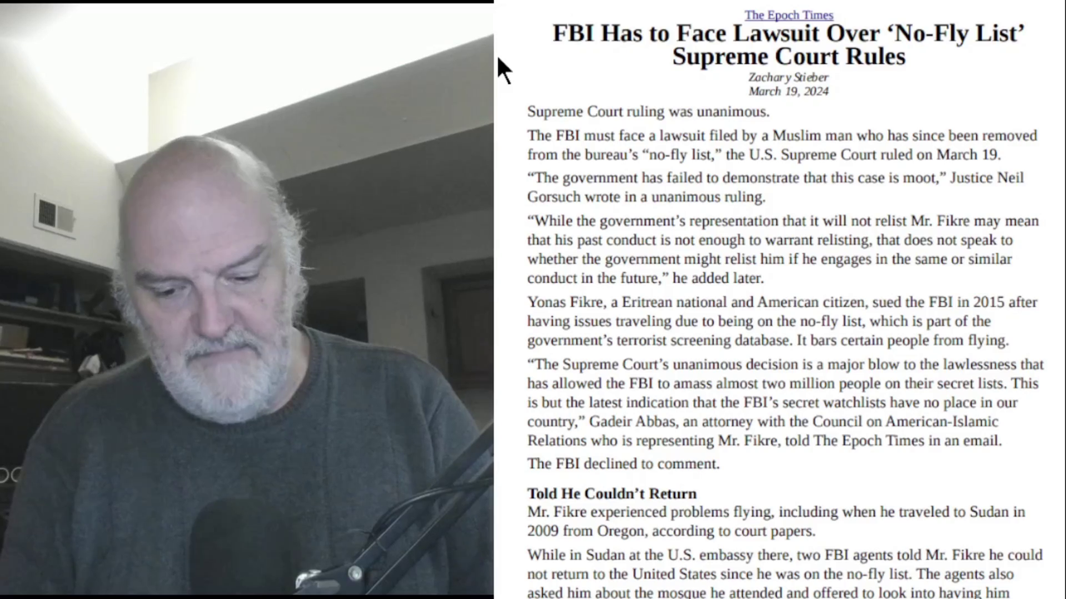Click the 'Supreme Court ruling was unanimous' line
Viewport: 1066px width, 599px height.
pyautogui.click(x=648, y=111)
